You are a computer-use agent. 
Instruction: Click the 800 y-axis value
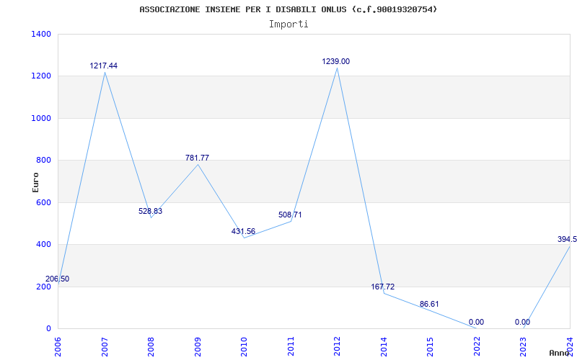pos(44,160)
